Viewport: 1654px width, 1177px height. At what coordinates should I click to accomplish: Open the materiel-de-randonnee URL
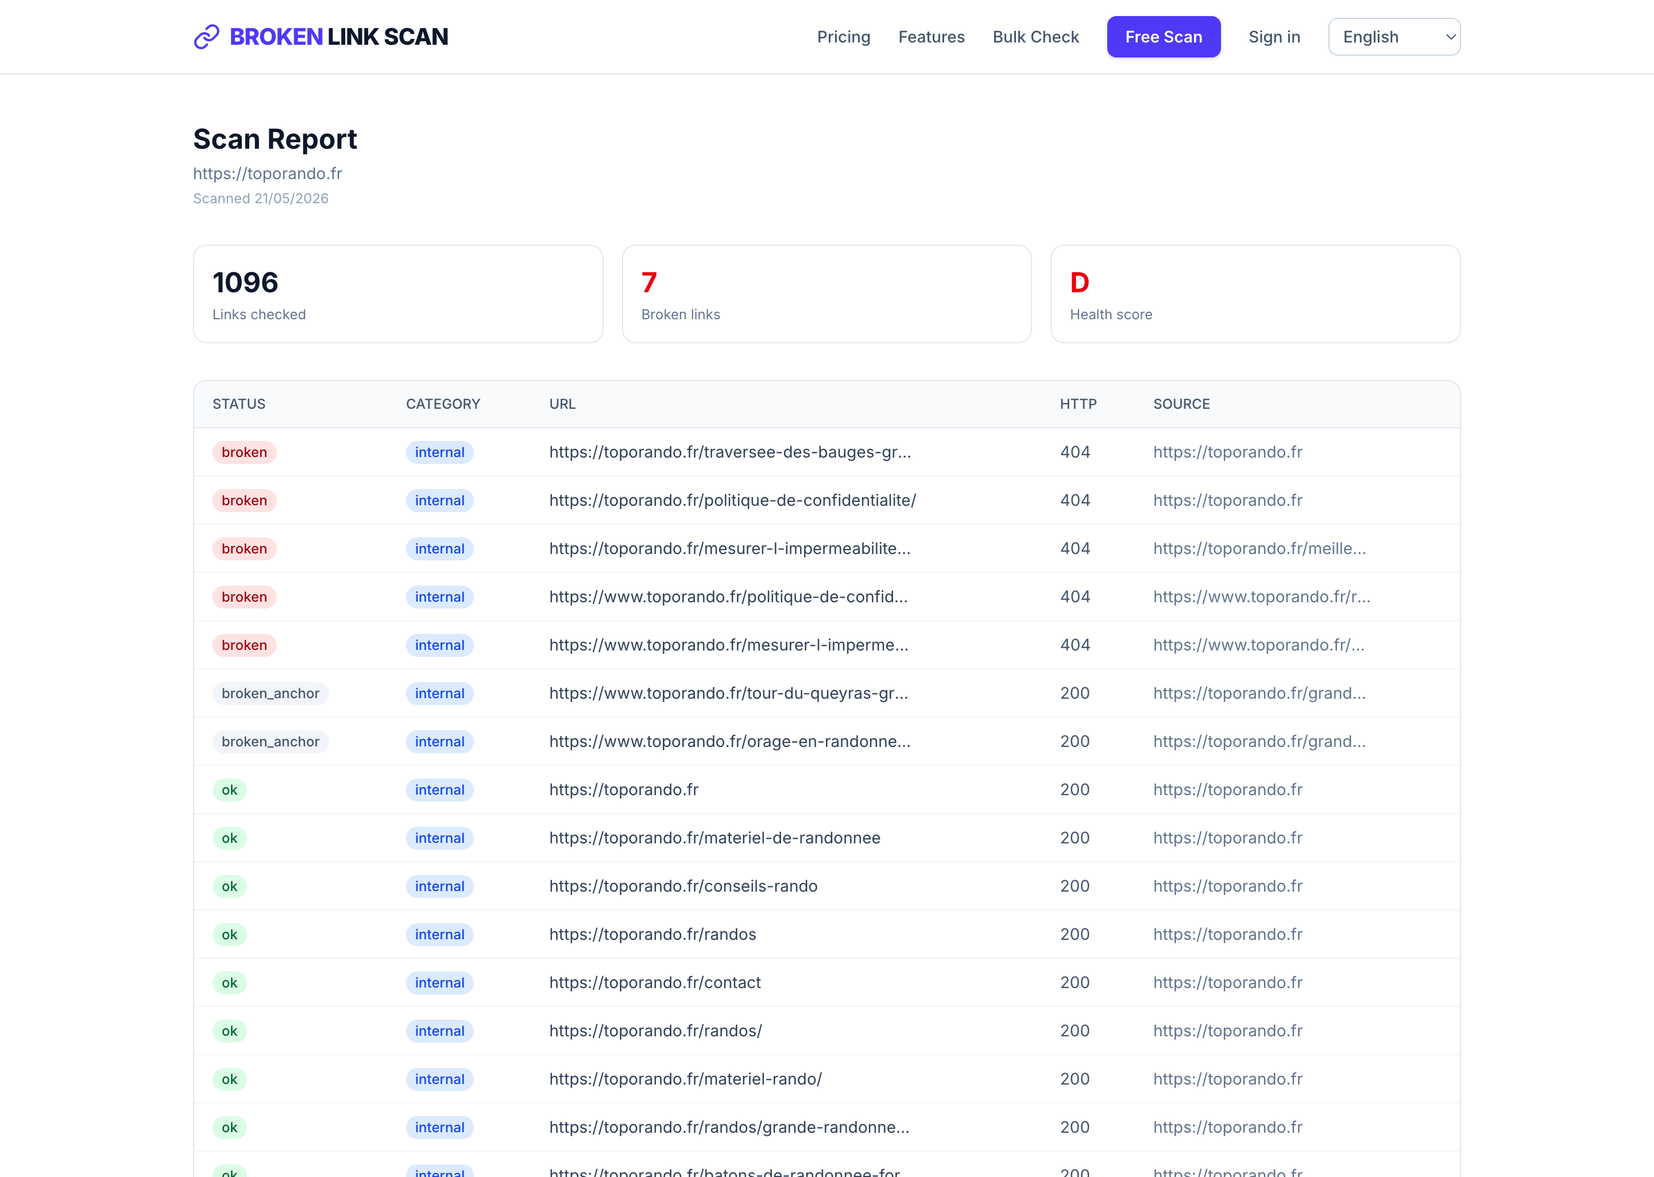click(714, 838)
